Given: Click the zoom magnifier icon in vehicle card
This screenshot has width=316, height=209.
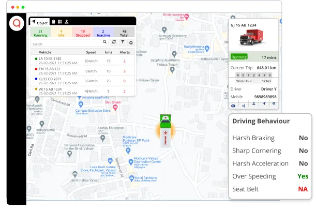Looking at the screenshot, I should click(274, 104).
